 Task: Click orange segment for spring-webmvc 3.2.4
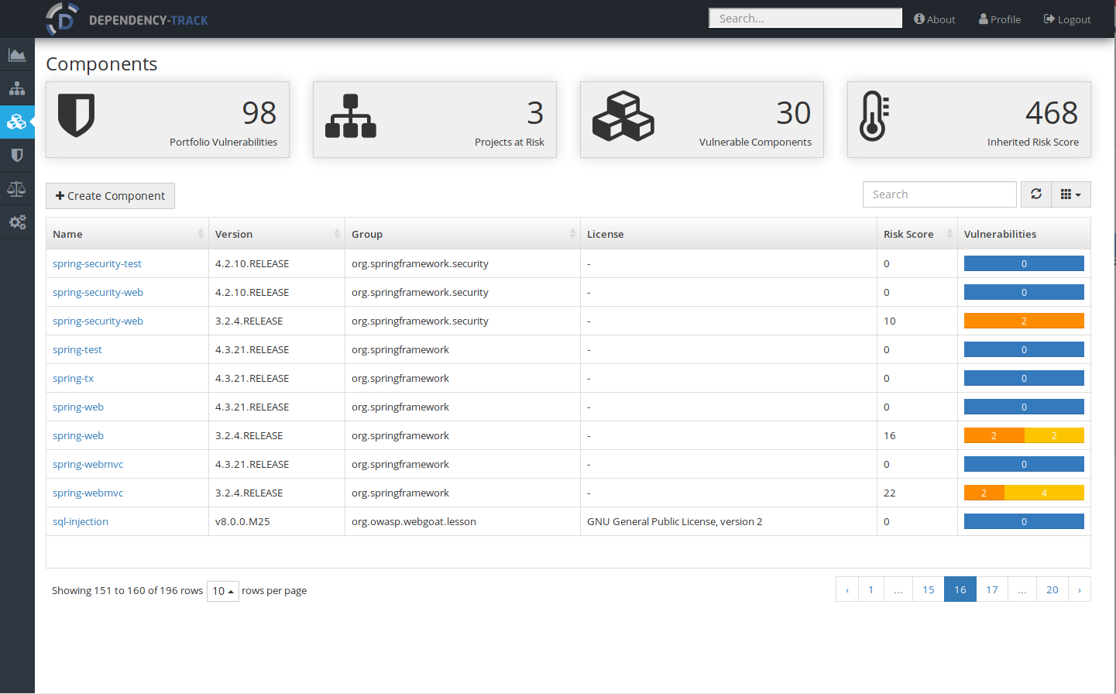tap(984, 493)
